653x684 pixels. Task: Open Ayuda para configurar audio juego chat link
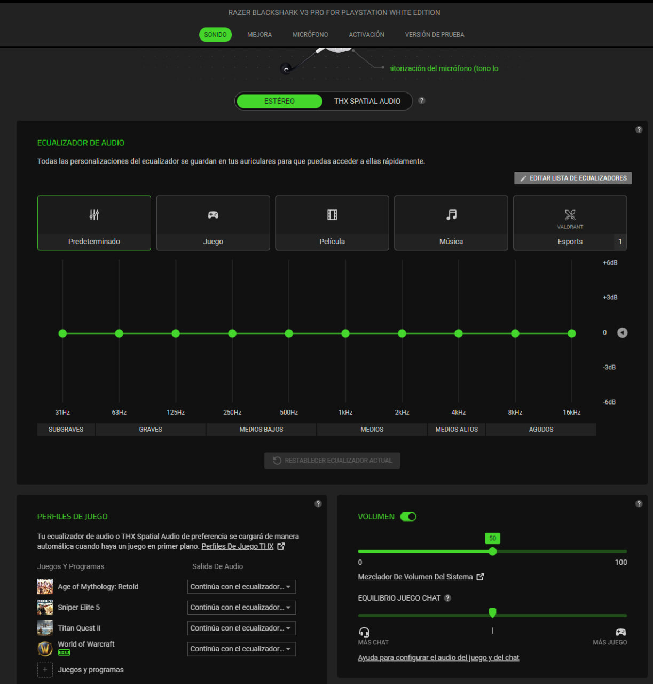pyautogui.click(x=438, y=658)
